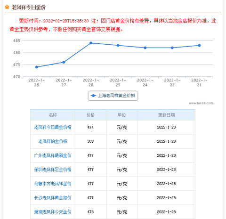This screenshot has width=226, height=219.
Task: Click the blue legend marker icon
Action: (94, 96)
